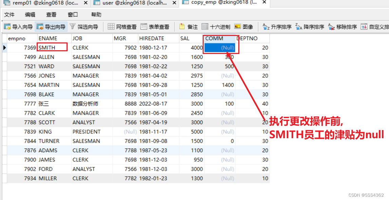Click the JOB column header

click(x=92, y=38)
